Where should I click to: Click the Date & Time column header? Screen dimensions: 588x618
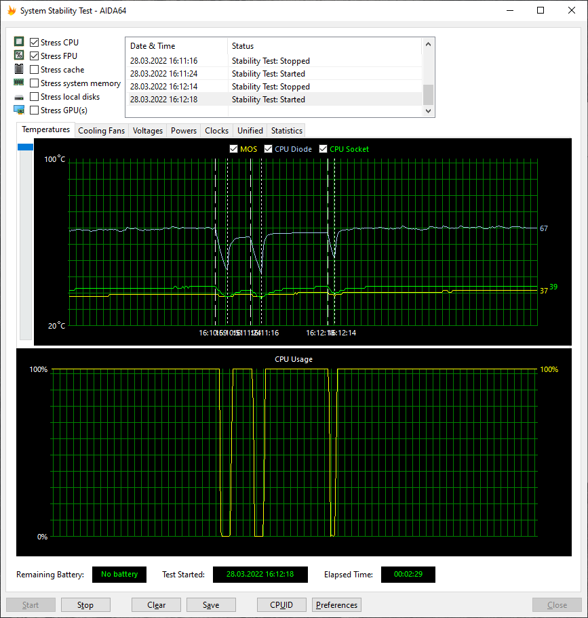click(x=176, y=46)
